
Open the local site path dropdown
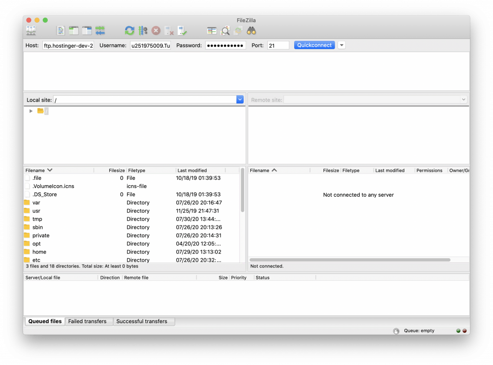[239, 99]
